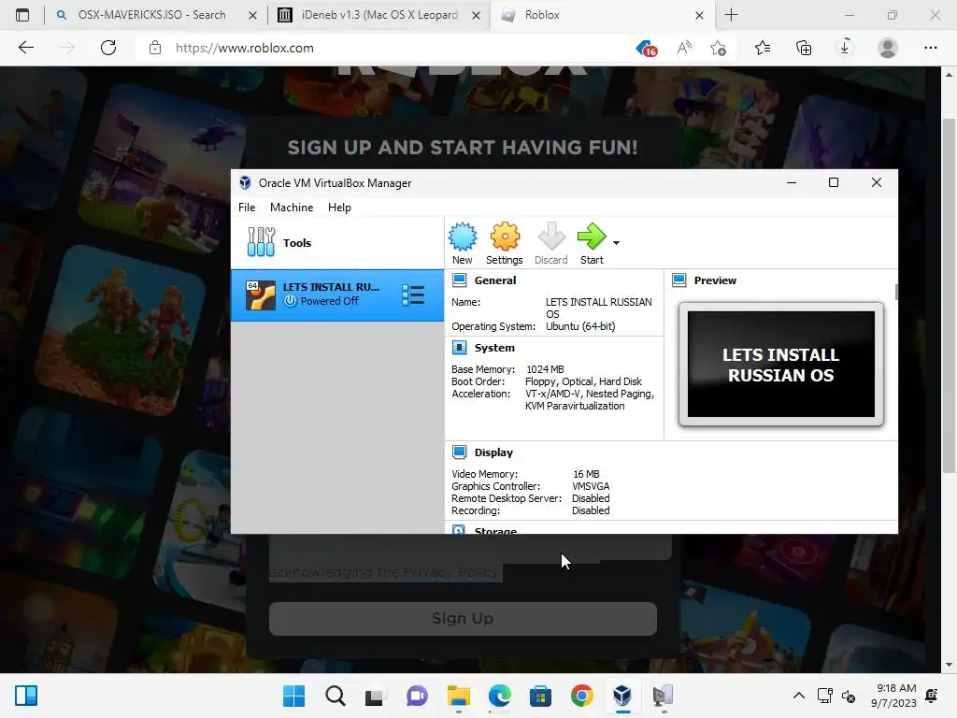Click the System section chip icon
Viewport: 957px width, 718px height.
[460, 348]
